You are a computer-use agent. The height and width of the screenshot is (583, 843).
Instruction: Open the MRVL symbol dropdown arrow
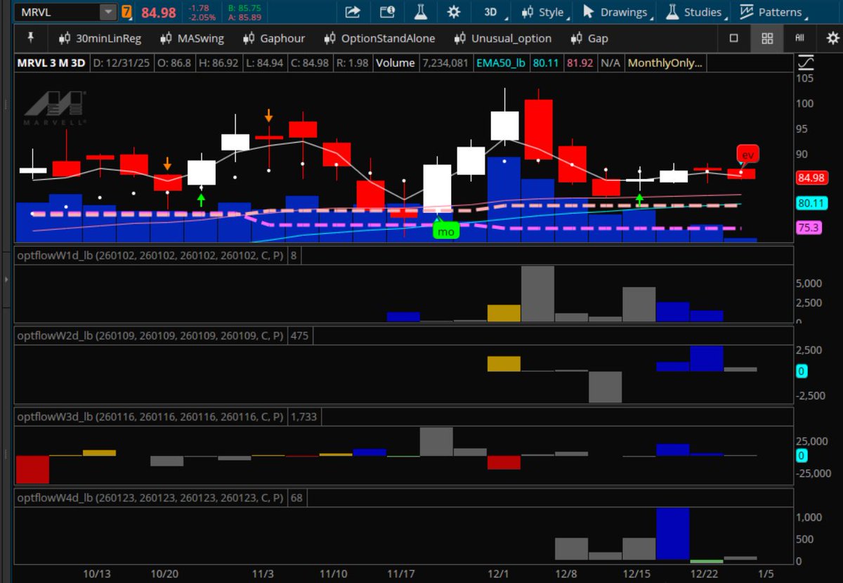(x=107, y=12)
